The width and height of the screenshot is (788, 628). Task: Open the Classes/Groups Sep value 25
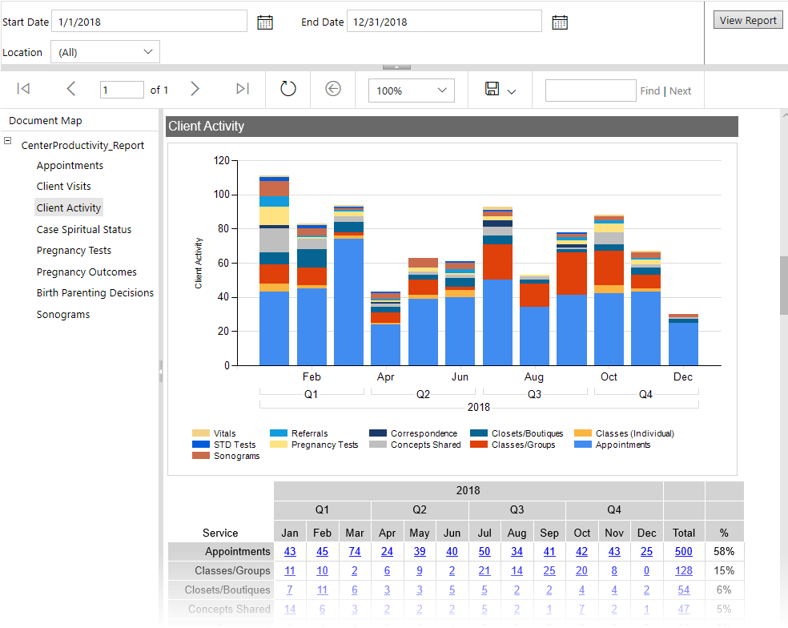click(x=549, y=570)
